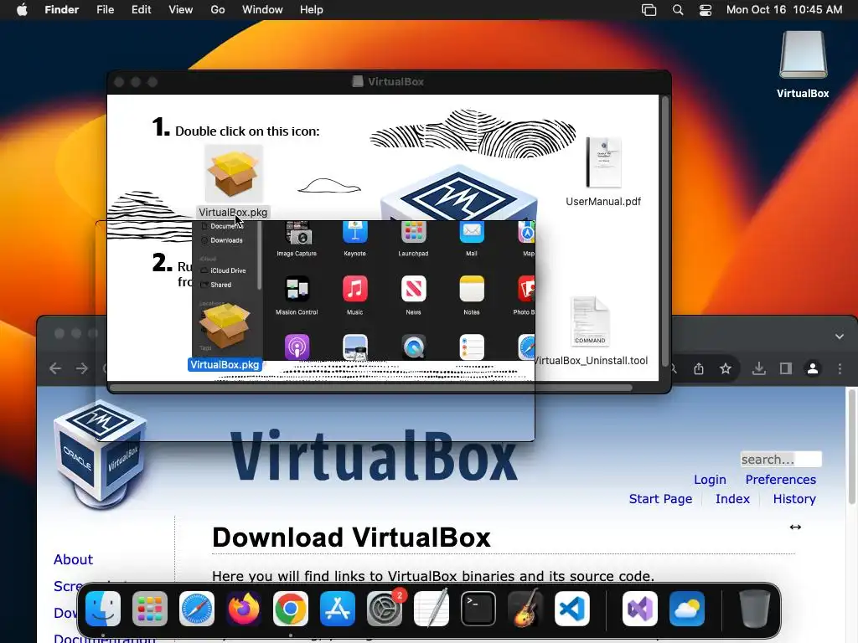The width and height of the screenshot is (858, 643).
Task: Open Reminders app in Applications window
Action: click(x=472, y=347)
